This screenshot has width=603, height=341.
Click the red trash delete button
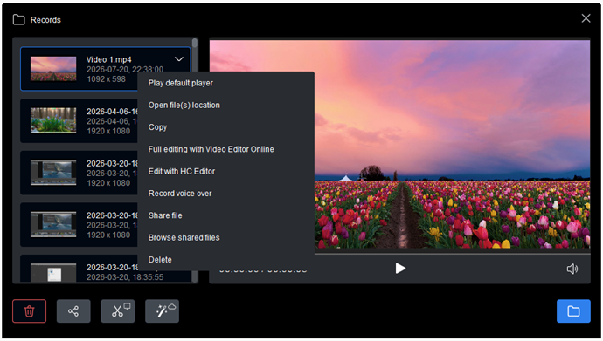(x=29, y=310)
